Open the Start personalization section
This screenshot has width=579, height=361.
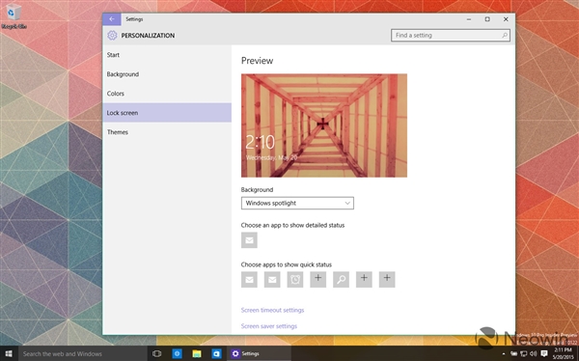[x=167, y=55]
